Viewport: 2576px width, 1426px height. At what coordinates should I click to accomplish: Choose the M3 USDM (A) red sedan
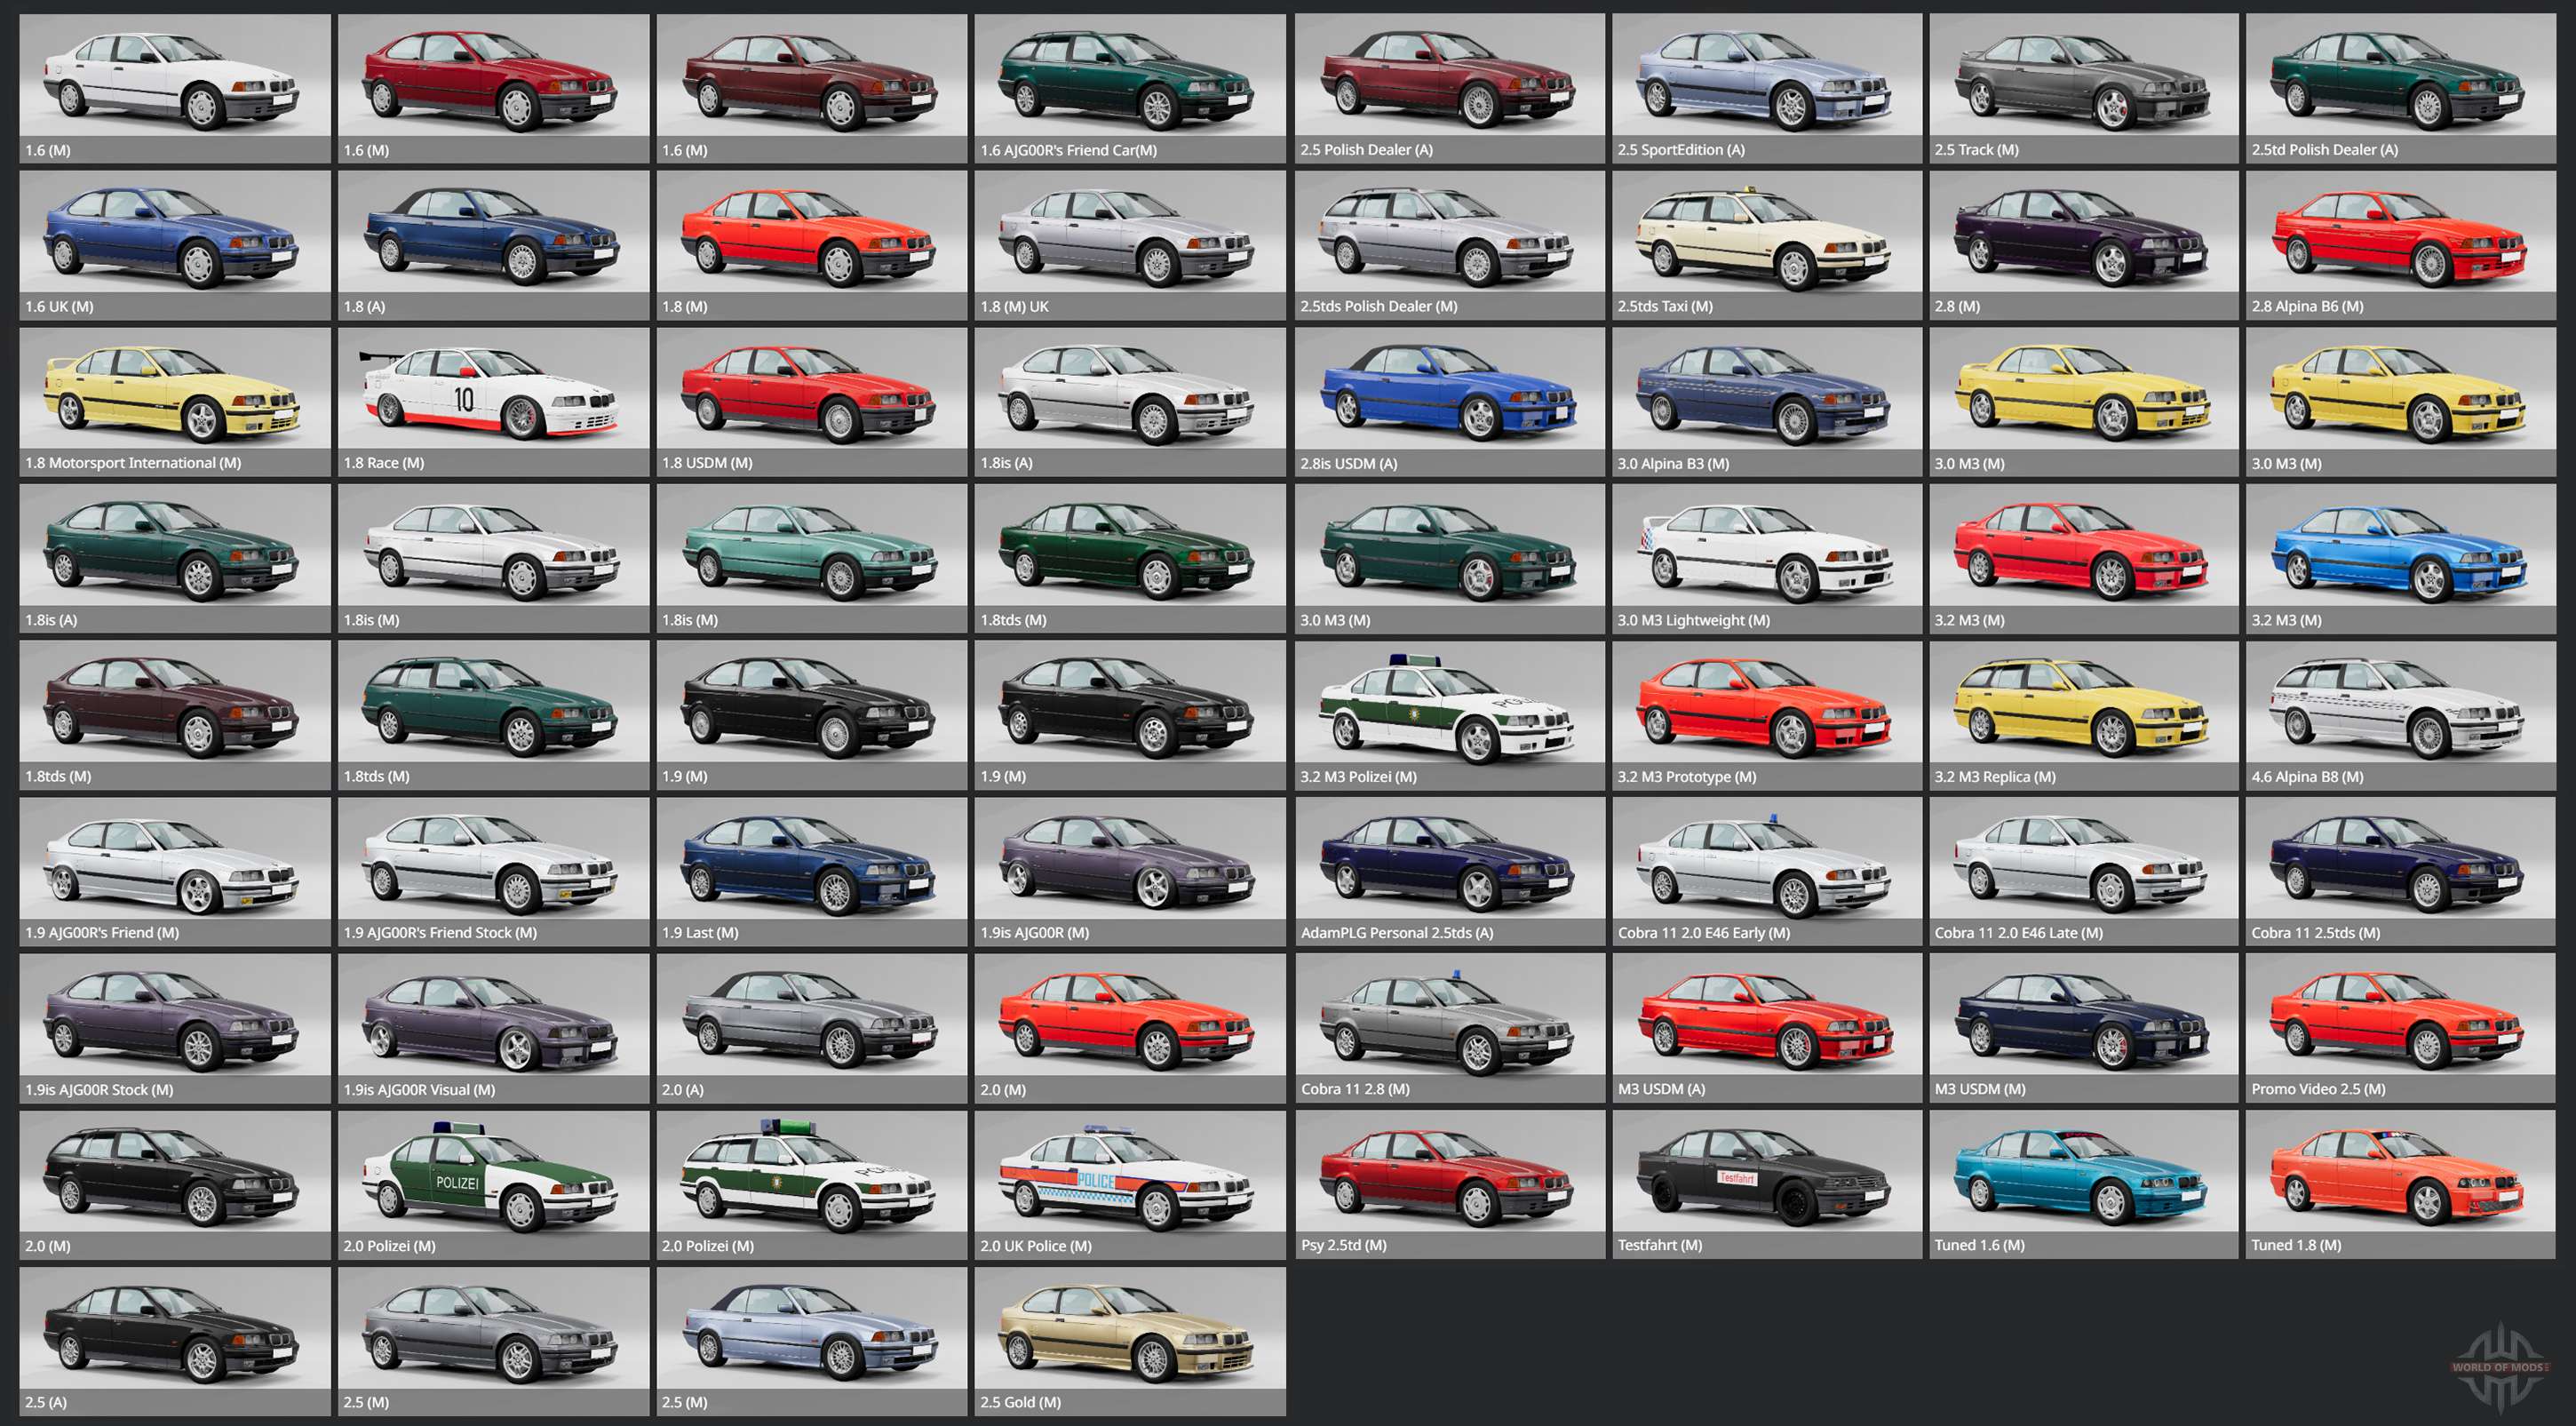1767,1028
